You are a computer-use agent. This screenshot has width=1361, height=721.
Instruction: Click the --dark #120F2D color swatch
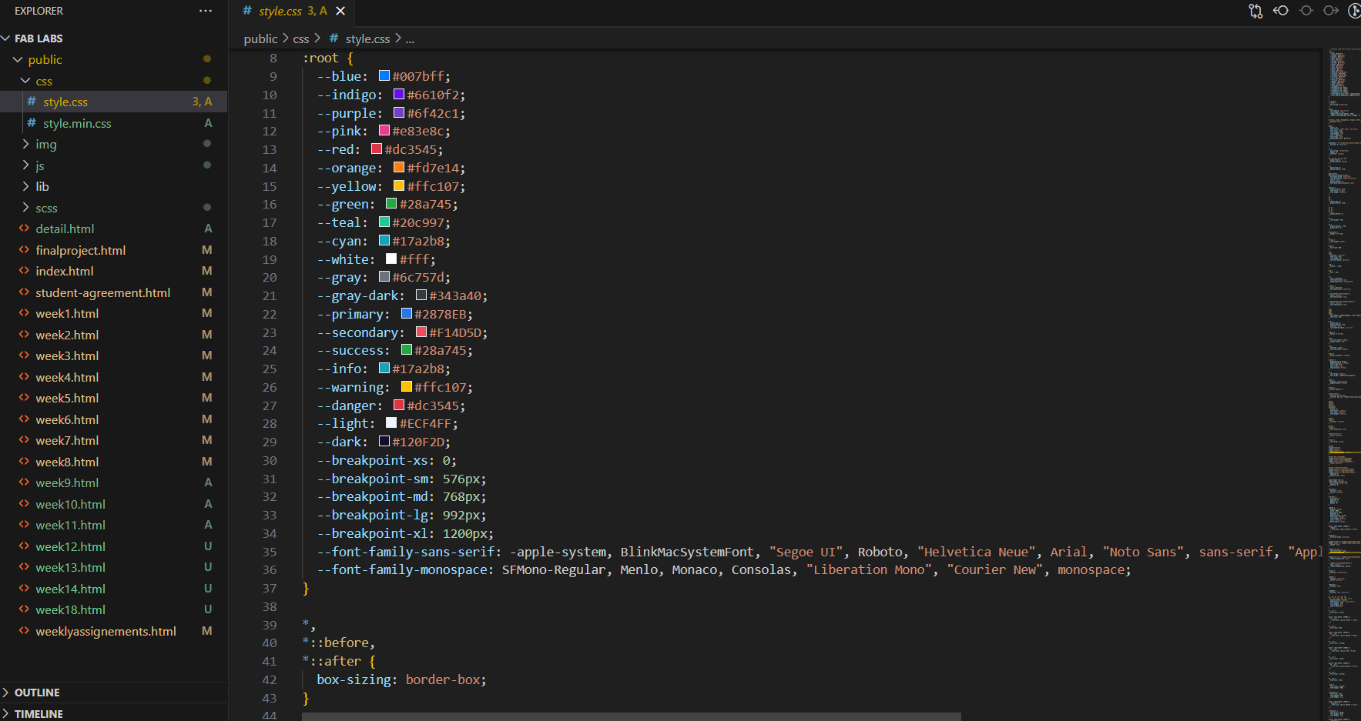point(384,441)
